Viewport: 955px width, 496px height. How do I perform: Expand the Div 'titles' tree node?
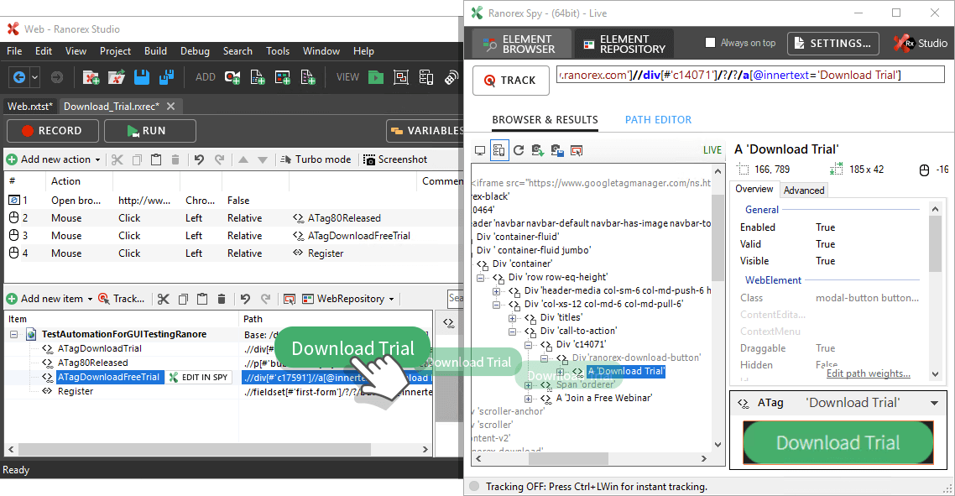[x=513, y=318]
